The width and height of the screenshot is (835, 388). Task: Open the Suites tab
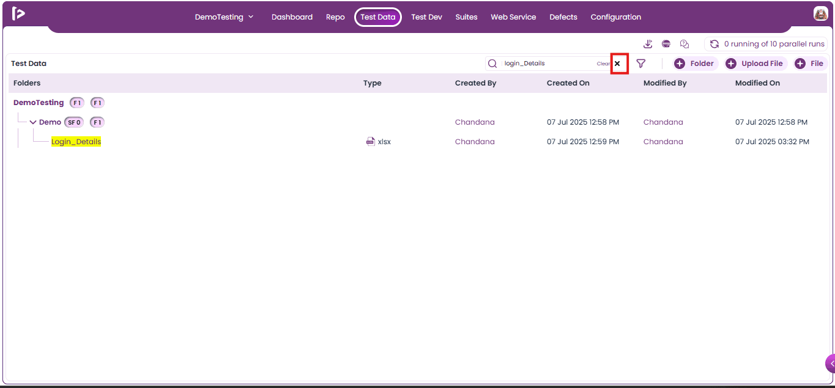[x=466, y=17]
